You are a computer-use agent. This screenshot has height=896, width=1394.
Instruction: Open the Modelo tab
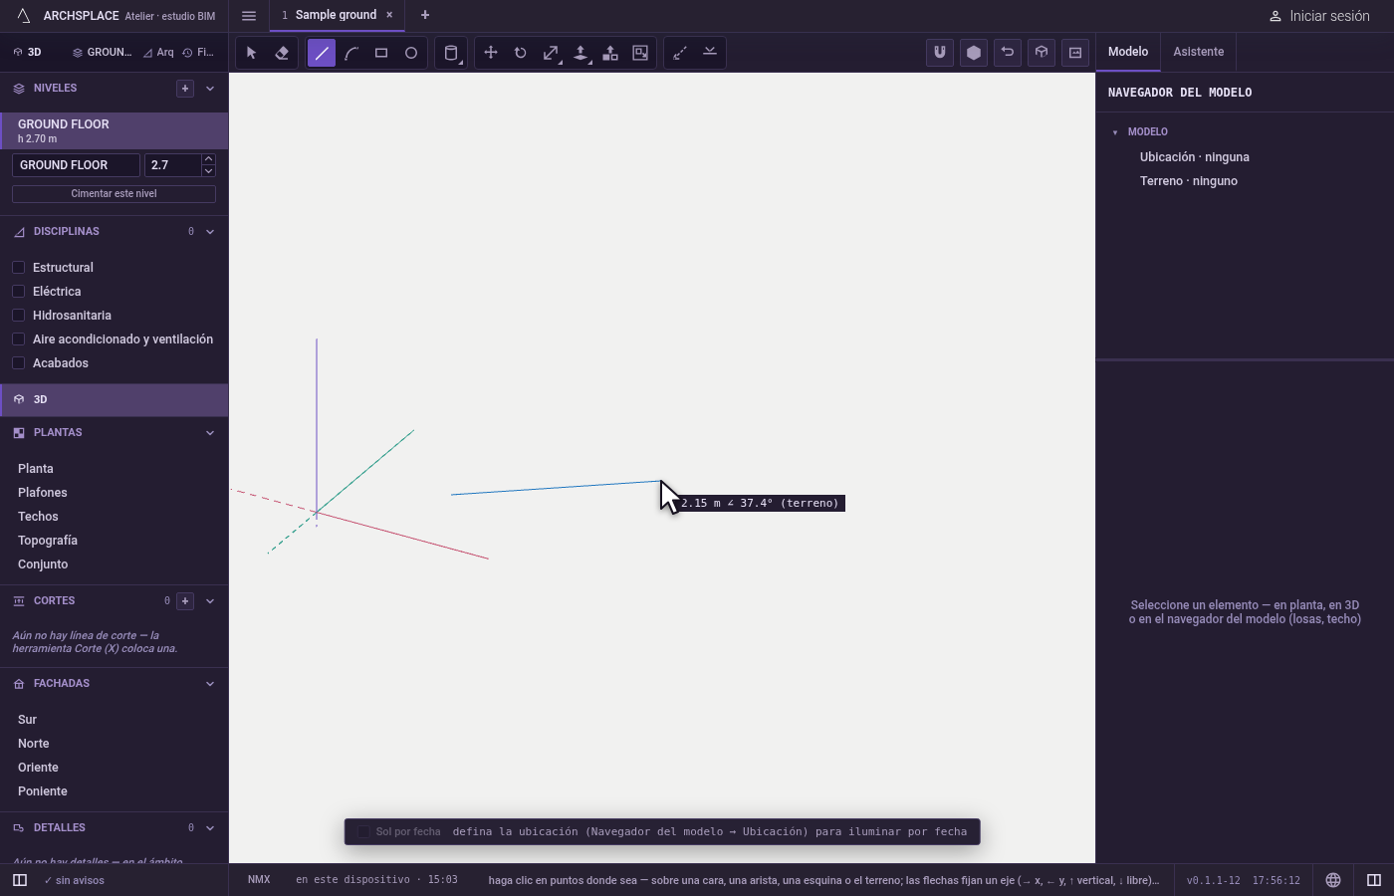click(x=1128, y=52)
